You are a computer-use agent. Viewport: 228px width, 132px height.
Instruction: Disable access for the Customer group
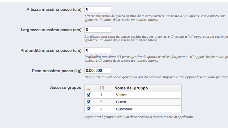pos(89,109)
